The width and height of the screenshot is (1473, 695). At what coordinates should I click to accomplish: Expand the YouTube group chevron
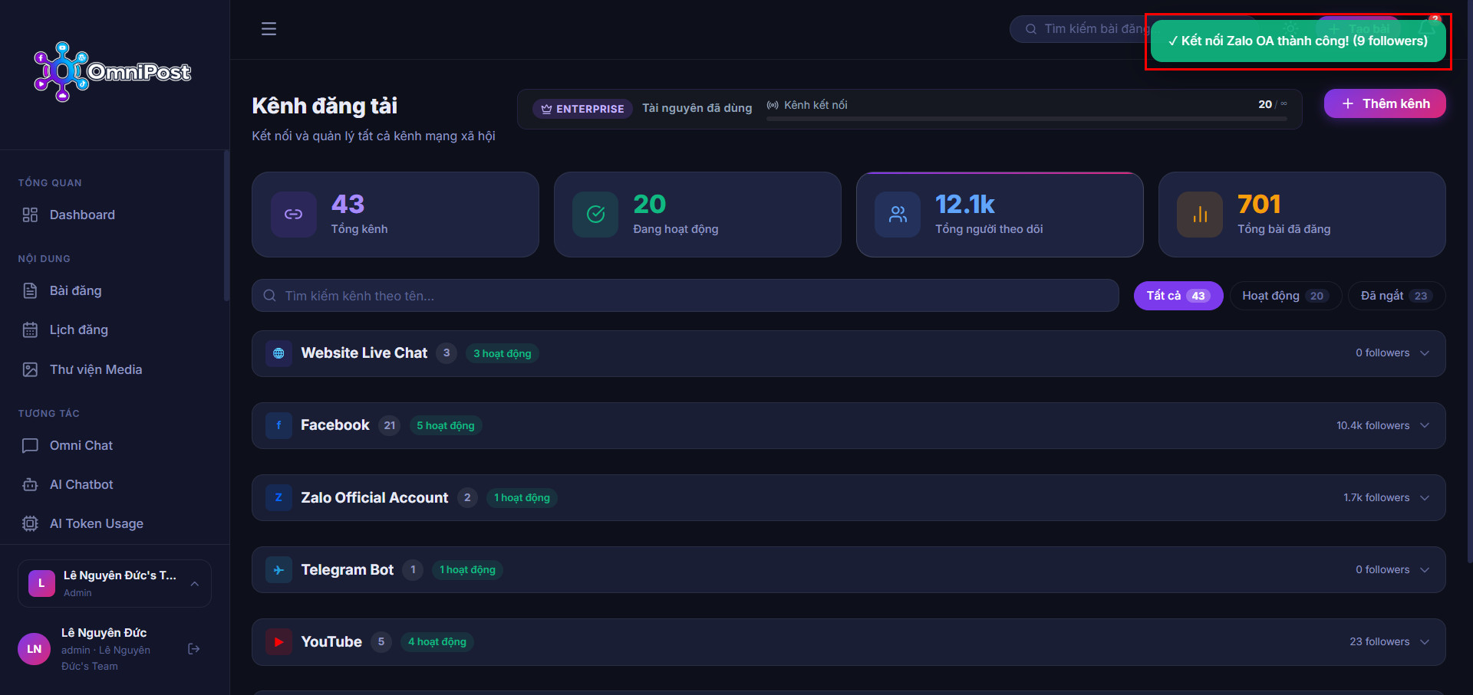coord(1425,642)
